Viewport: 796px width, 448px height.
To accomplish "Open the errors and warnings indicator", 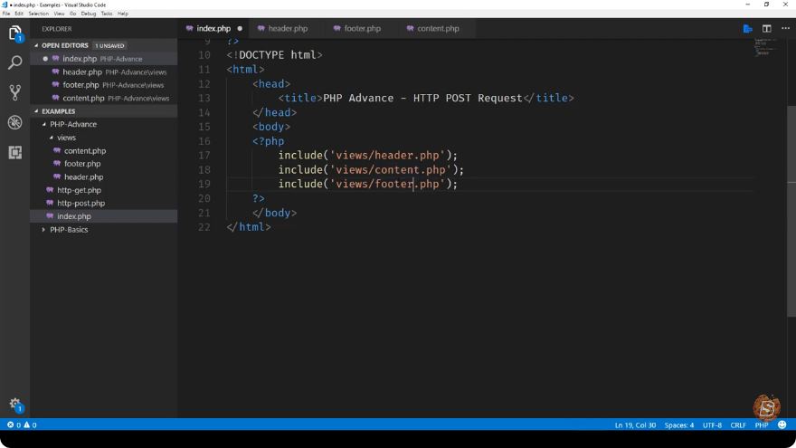I will [22, 424].
